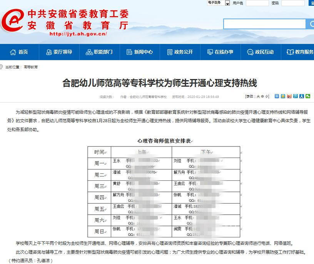Open the 高等教育 breadcrumb link

click(31, 67)
